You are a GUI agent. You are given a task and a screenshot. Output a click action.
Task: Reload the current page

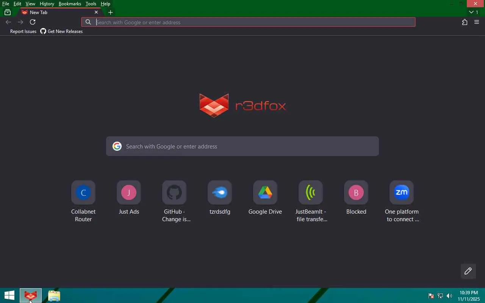tap(33, 22)
